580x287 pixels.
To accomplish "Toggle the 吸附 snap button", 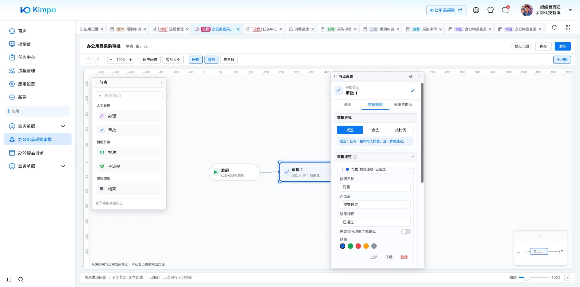I will click(x=211, y=60).
